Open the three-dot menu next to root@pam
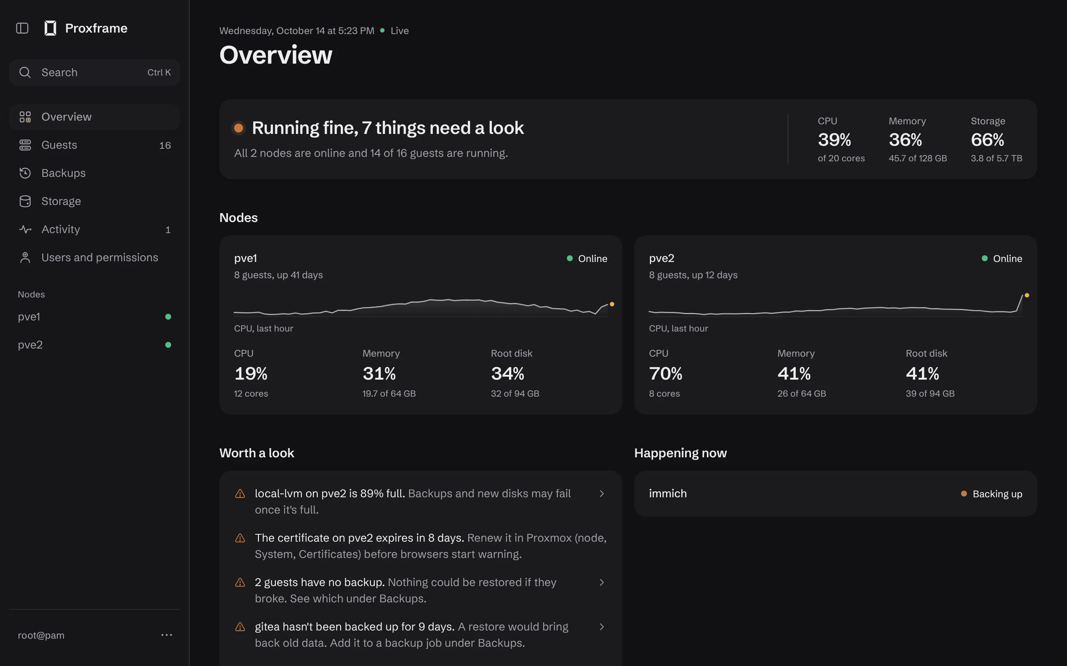The height and width of the screenshot is (666, 1067). [x=167, y=635]
